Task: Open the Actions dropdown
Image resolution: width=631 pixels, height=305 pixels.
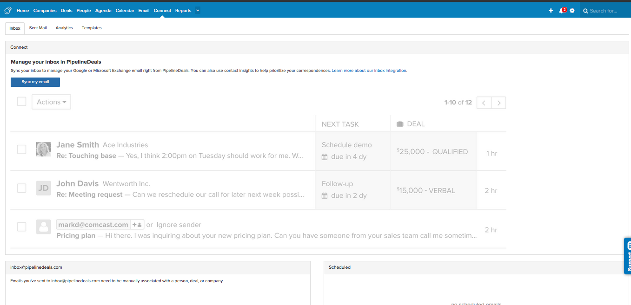Action: (x=51, y=102)
